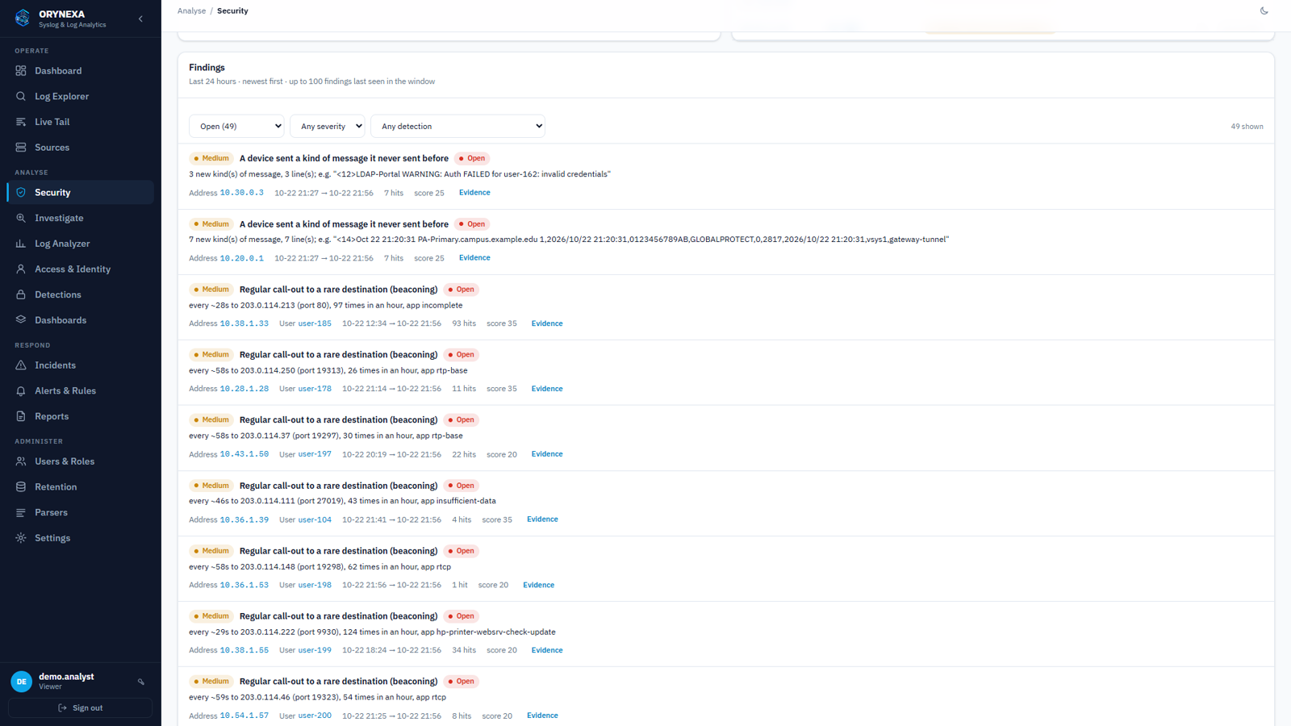Click the Sign out button
The image size is (1291, 726).
coord(80,708)
